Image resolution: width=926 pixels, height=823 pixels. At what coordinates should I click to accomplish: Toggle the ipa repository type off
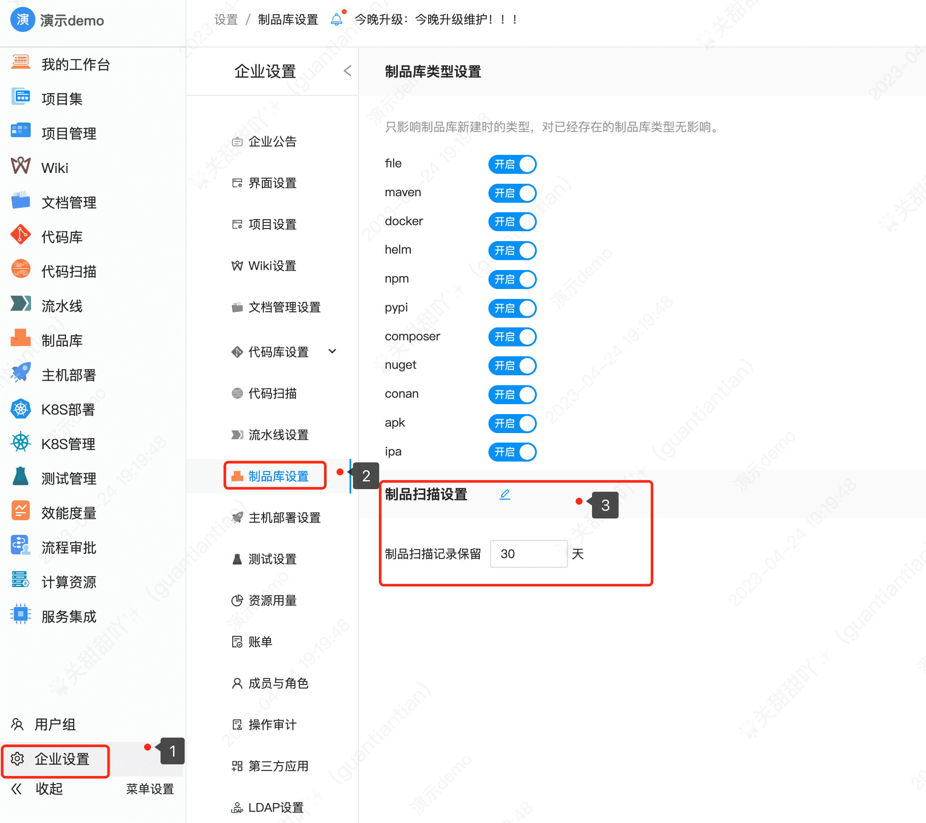tap(512, 452)
